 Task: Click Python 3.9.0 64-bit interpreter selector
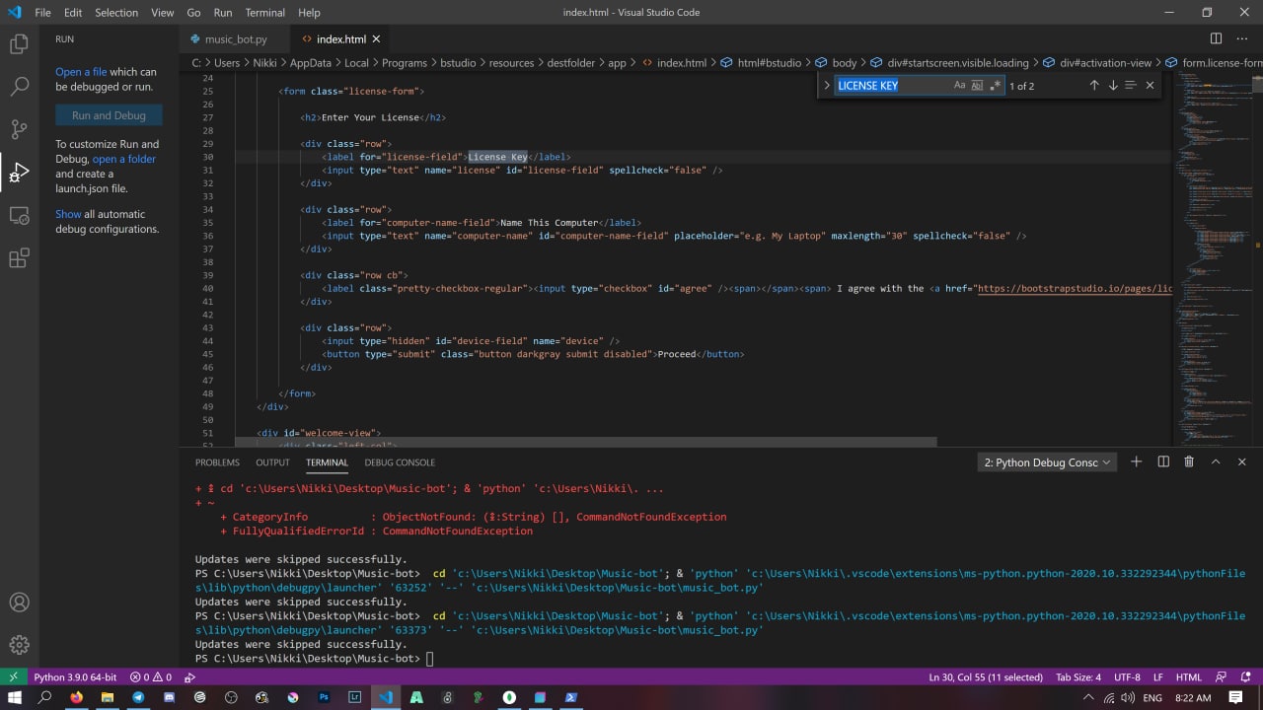[75, 677]
